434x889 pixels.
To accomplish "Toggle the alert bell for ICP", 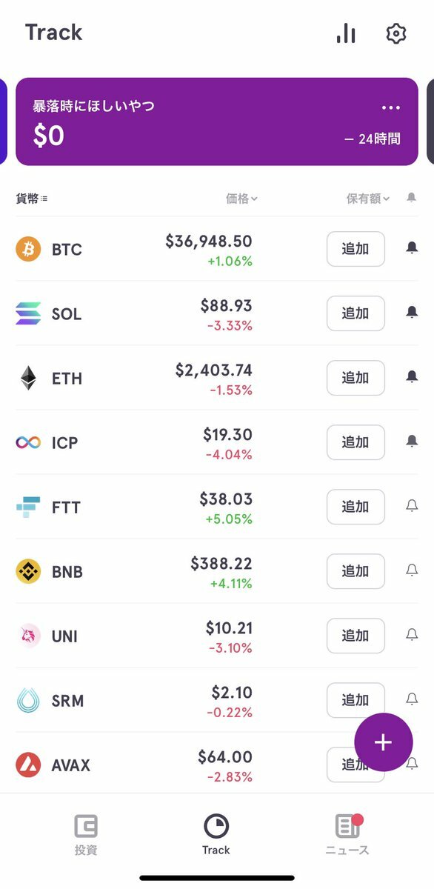I will [x=412, y=442].
